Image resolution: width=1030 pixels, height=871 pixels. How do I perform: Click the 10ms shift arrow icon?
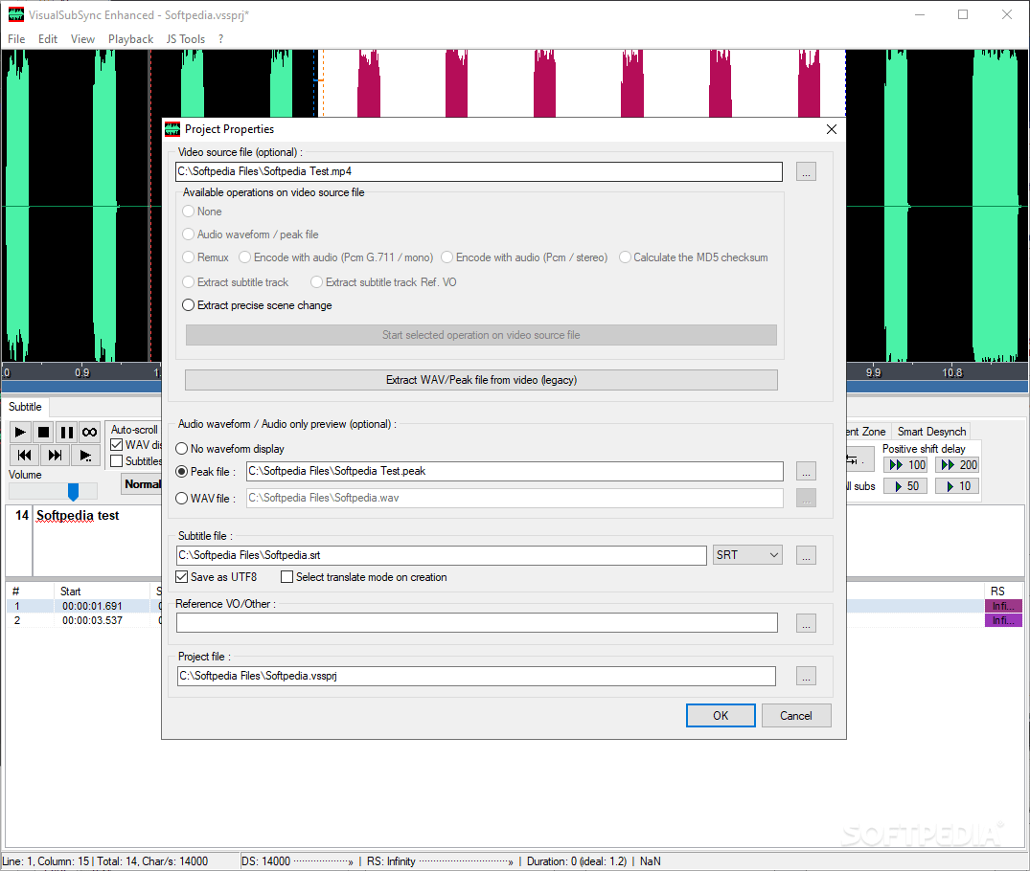coord(956,485)
